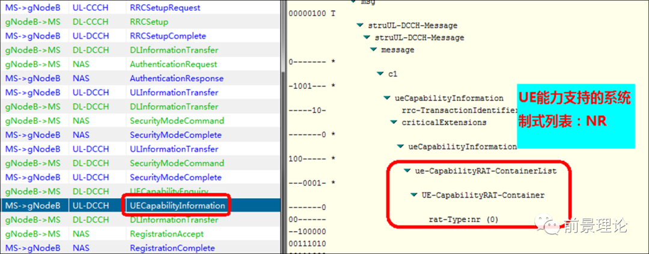Open the RegistrationAccept NAS message
649x254 pixels.
pyautogui.click(x=166, y=234)
